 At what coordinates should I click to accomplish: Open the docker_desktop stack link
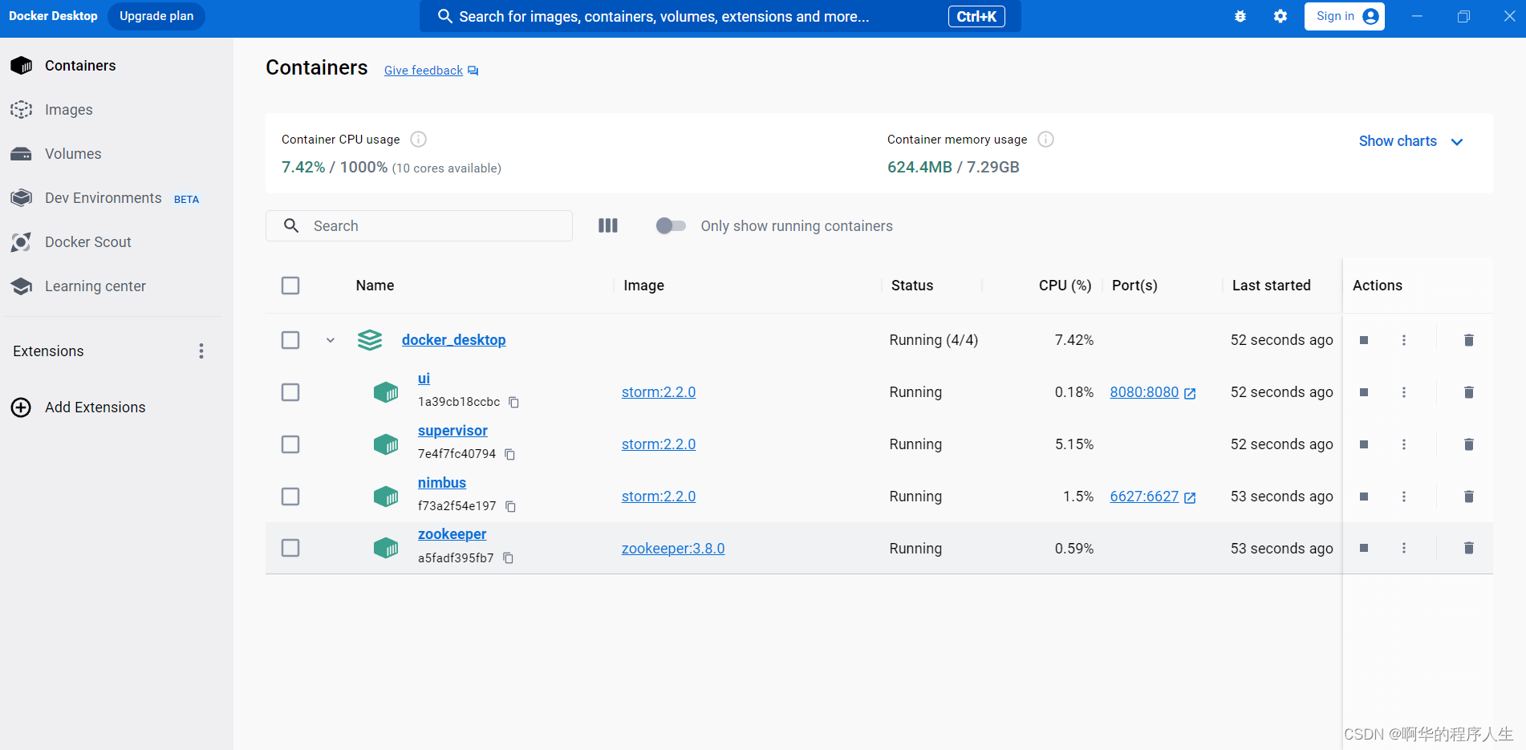click(453, 340)
